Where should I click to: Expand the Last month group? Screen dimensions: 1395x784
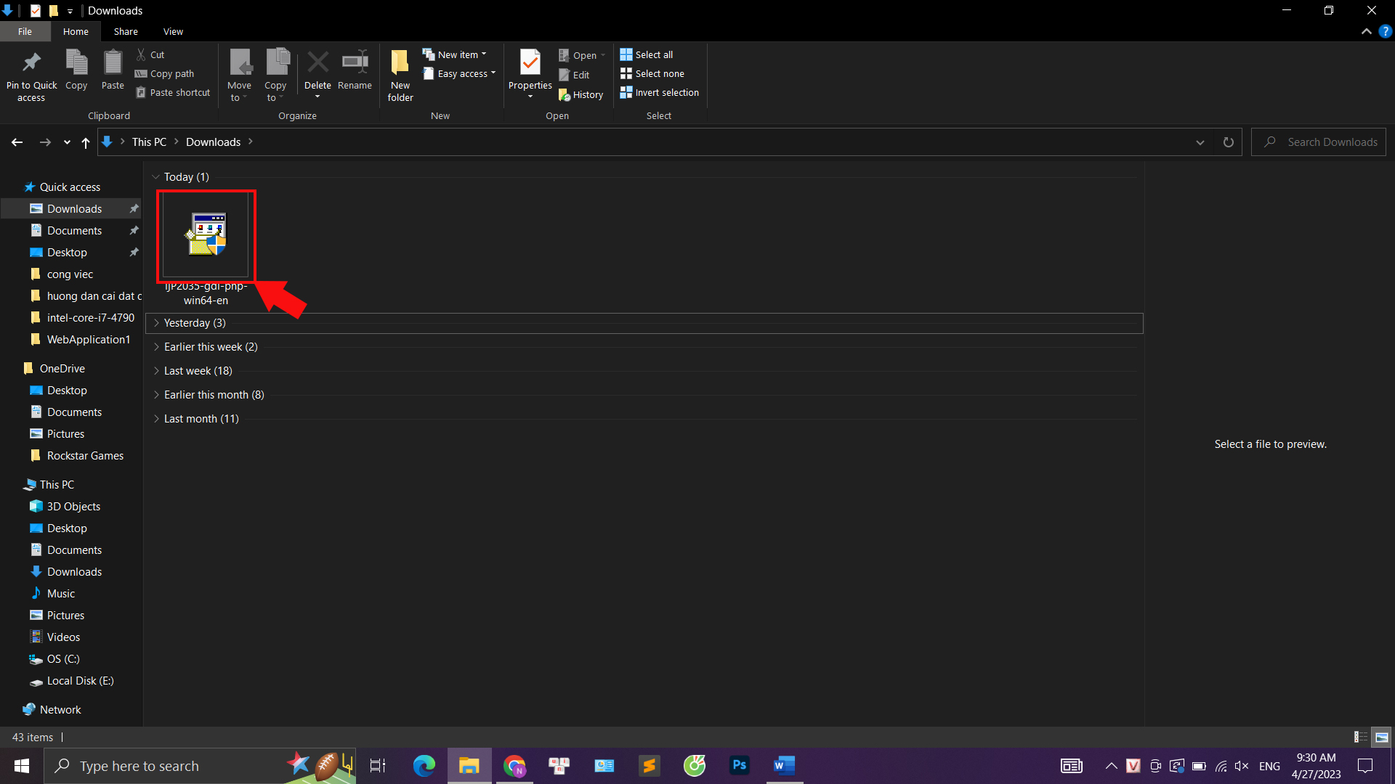click(155, 419)
